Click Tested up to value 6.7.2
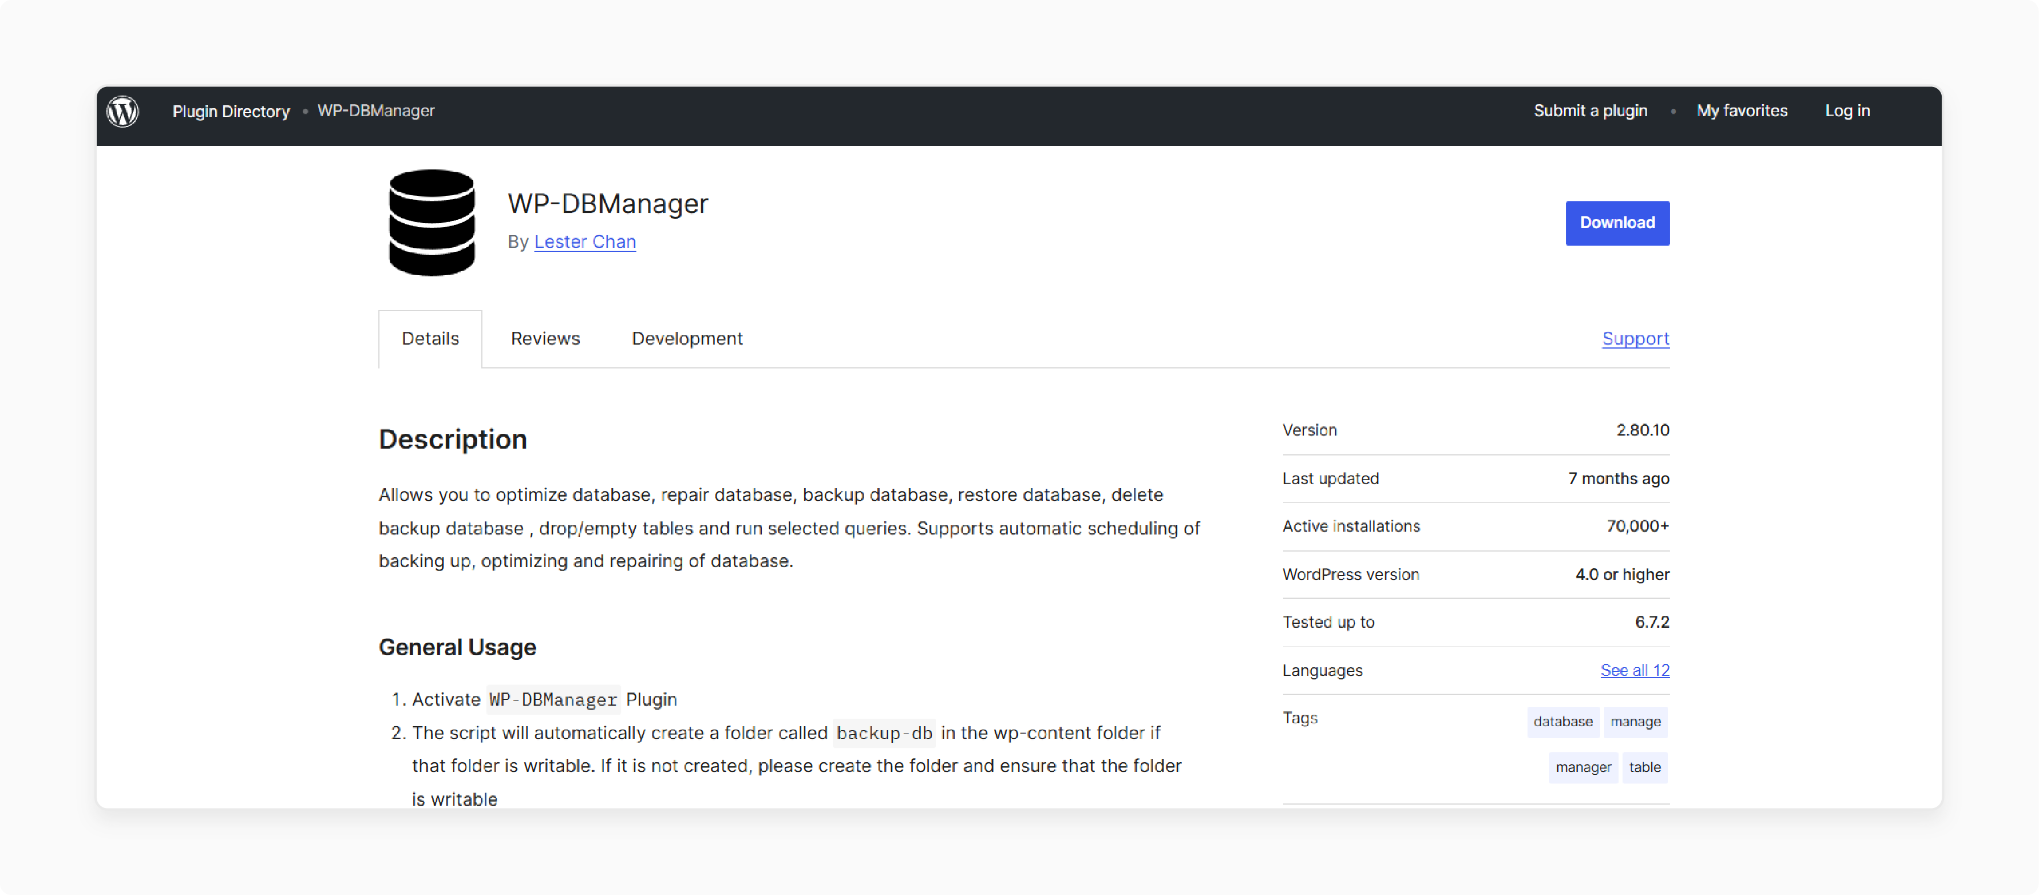2039x895 pixels. click(x=1652, y=622)
